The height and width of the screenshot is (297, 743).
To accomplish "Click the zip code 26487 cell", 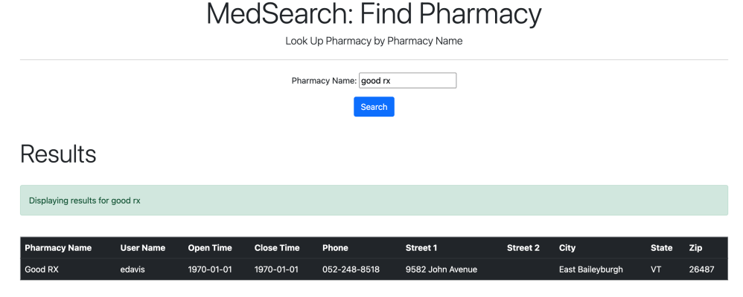I will pos(701,270).
